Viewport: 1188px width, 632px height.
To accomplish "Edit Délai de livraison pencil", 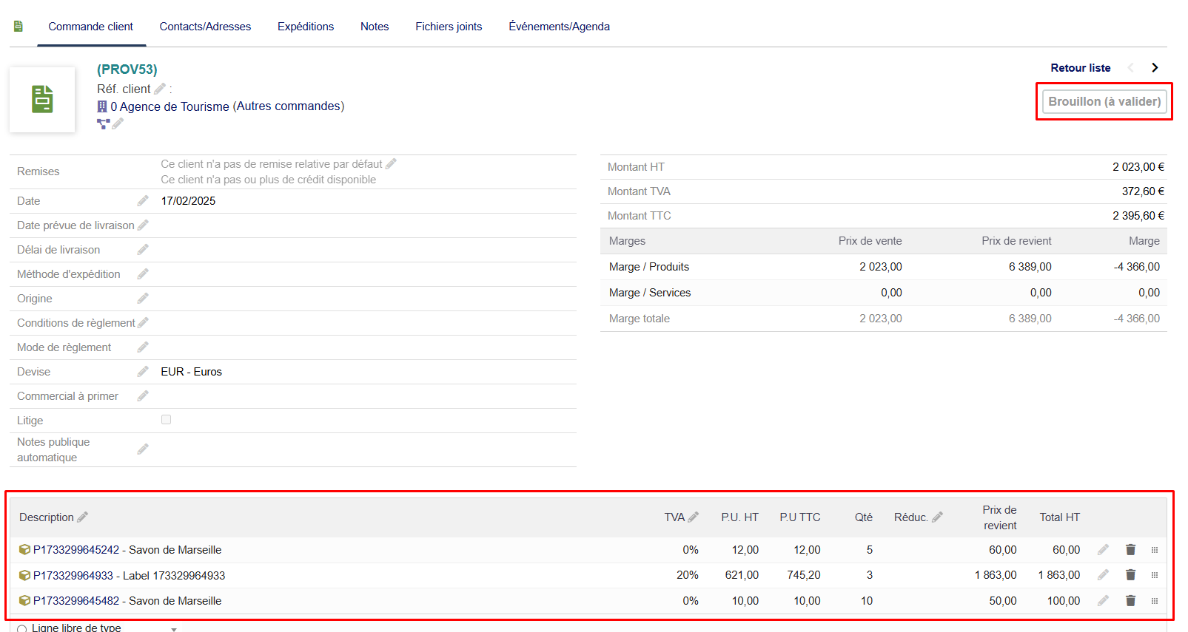I will 143,250.
